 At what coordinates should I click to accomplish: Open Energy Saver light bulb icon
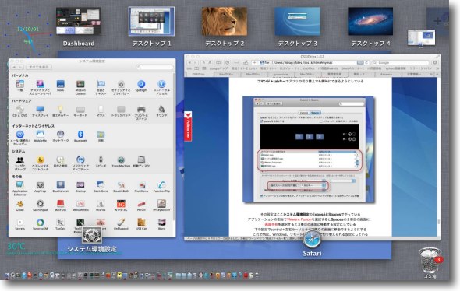pyautogui.click(x=61, y=110)
